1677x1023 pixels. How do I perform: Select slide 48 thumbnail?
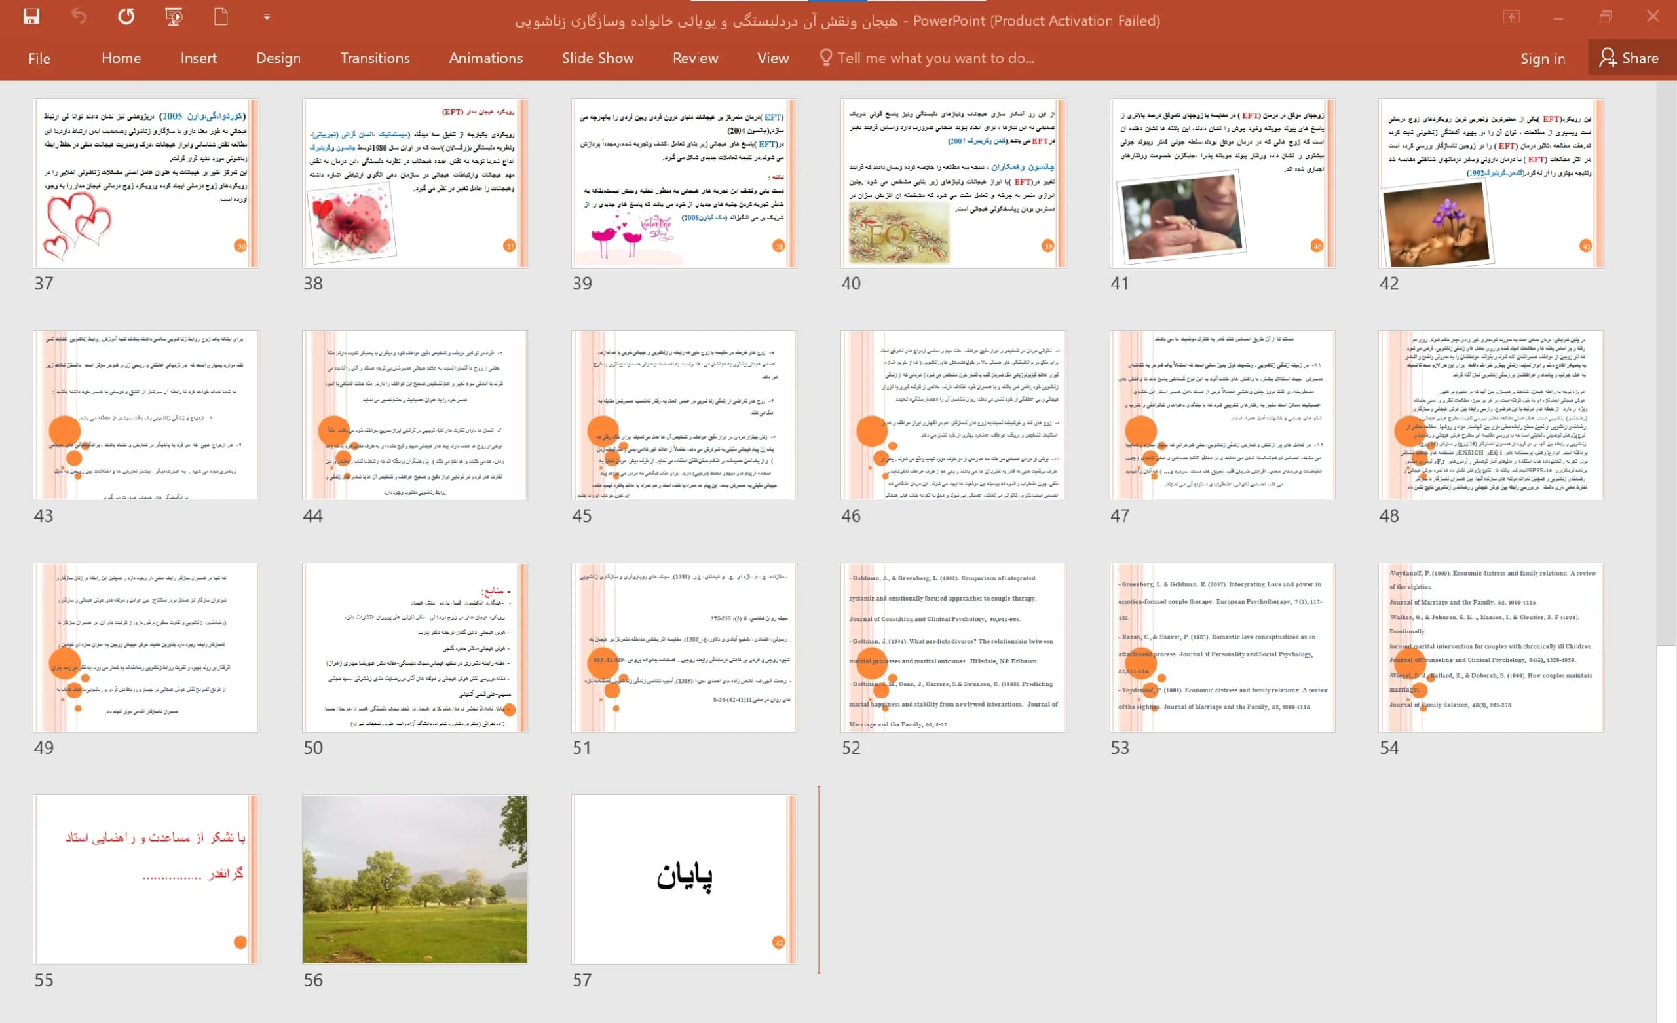(x=1491, y=415)
